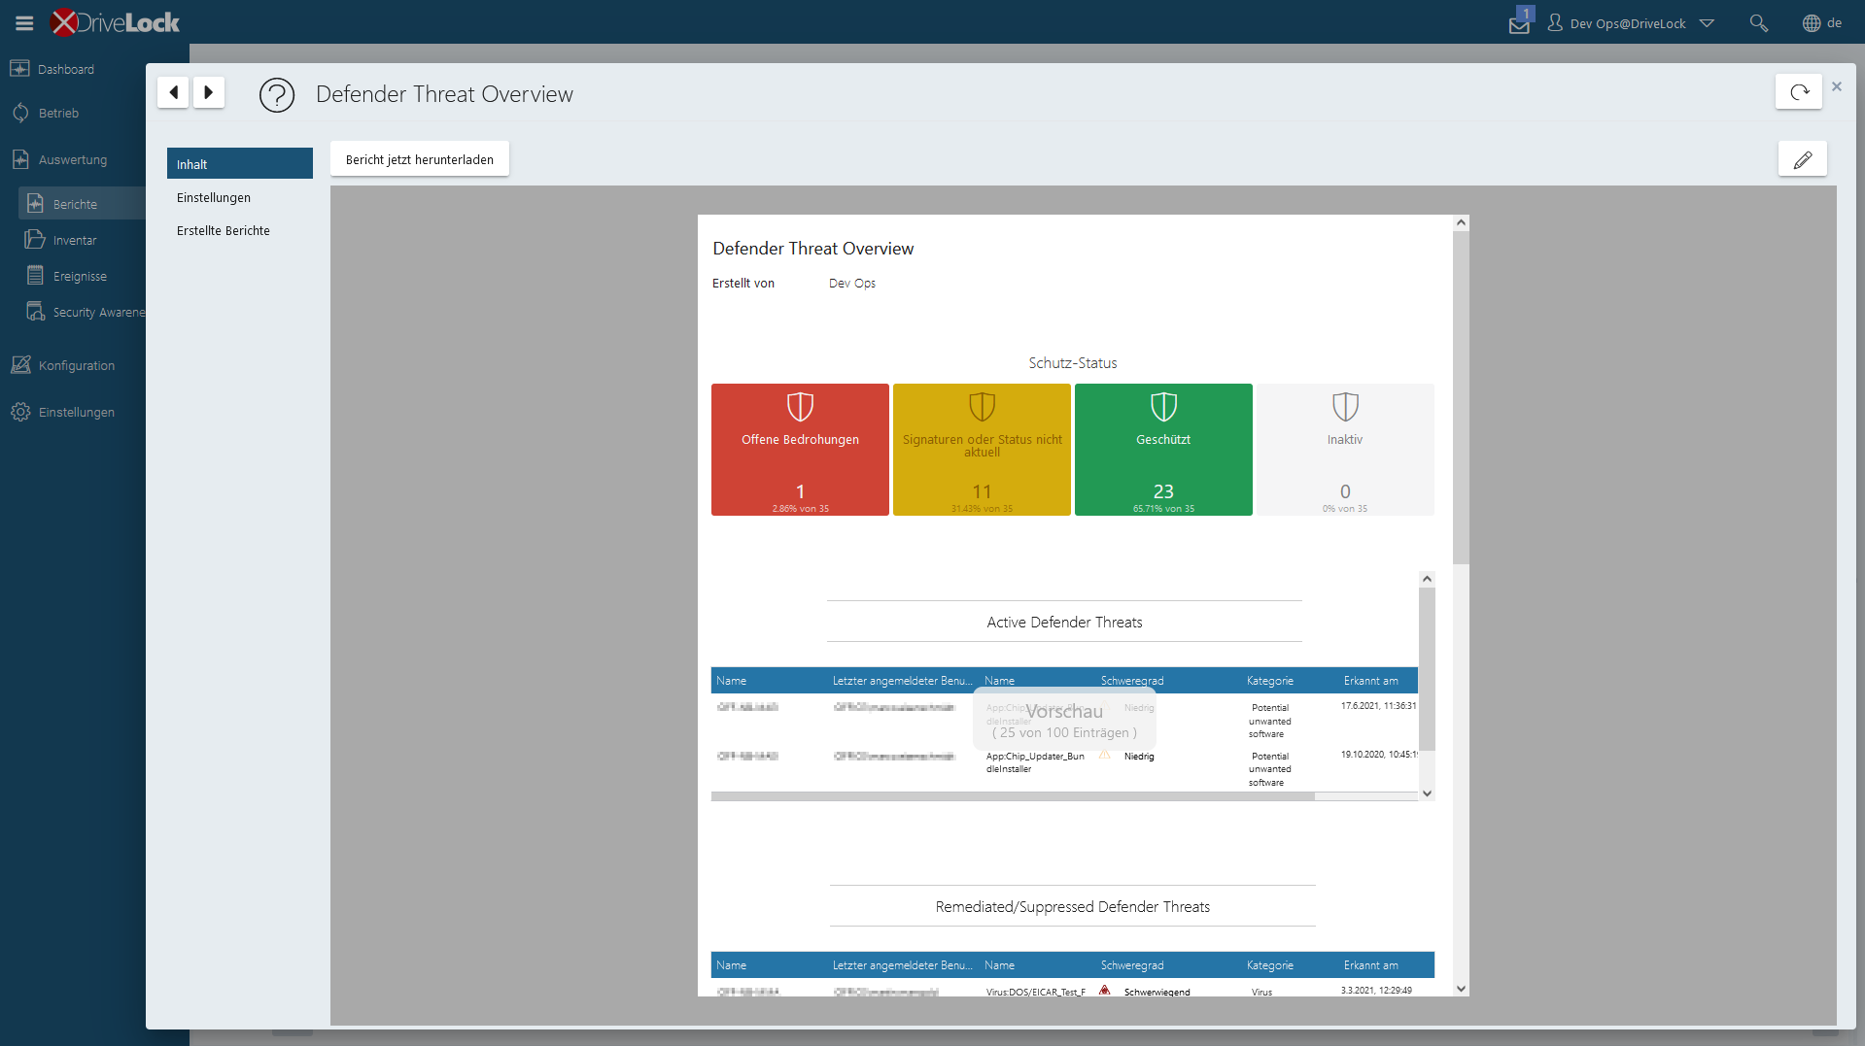Click the Auswertung sidebar icon
Screen dimensions: 1865x1046
(x=20, y=158)
